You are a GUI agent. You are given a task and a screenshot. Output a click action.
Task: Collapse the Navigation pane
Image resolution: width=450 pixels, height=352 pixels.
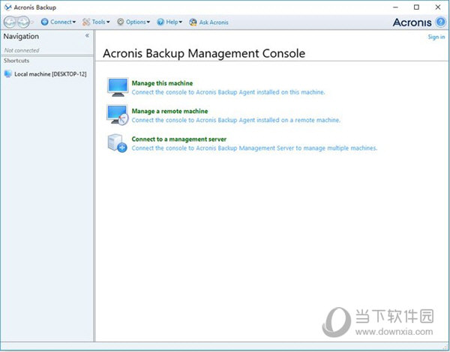(87, 35)
